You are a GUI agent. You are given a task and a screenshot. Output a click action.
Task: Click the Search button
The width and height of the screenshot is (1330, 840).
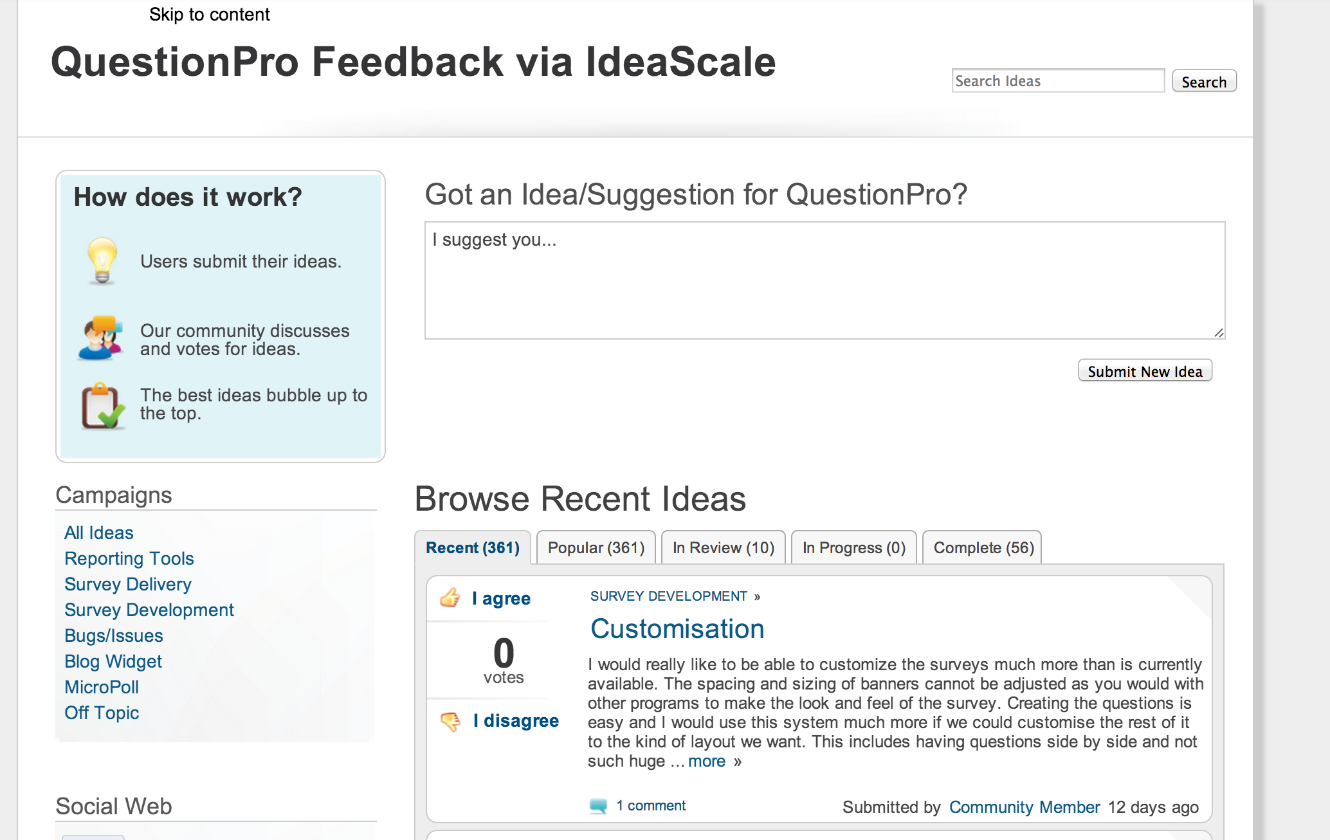click(1204, 82)
